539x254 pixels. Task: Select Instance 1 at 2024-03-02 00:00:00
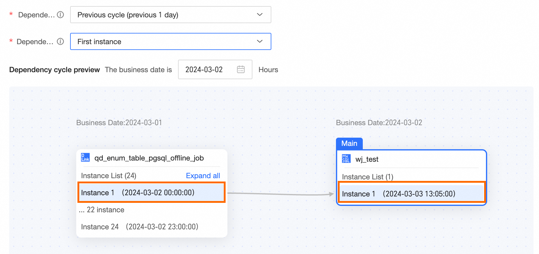click(152, 192)
